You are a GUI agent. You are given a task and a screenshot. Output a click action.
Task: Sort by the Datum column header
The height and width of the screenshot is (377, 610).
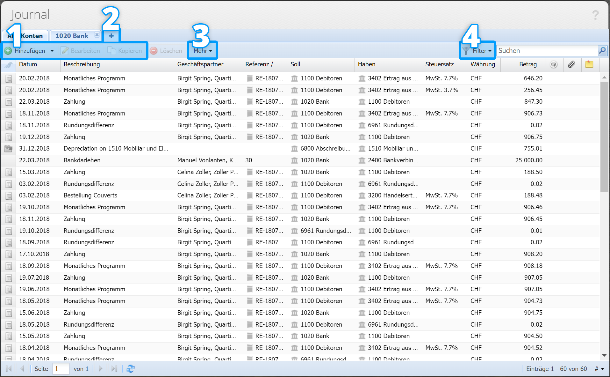pyautogui.click(x=28, y=64)
